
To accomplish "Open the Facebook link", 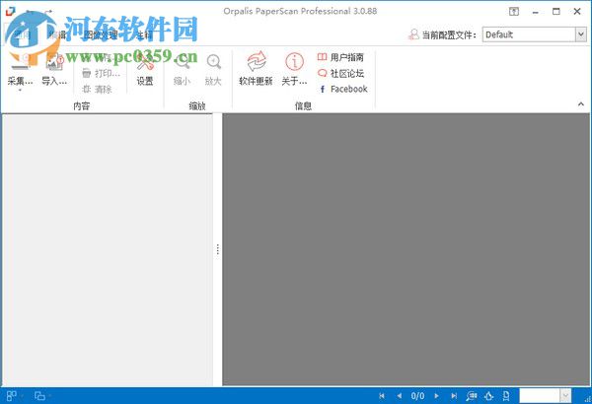I will [342, 89].
